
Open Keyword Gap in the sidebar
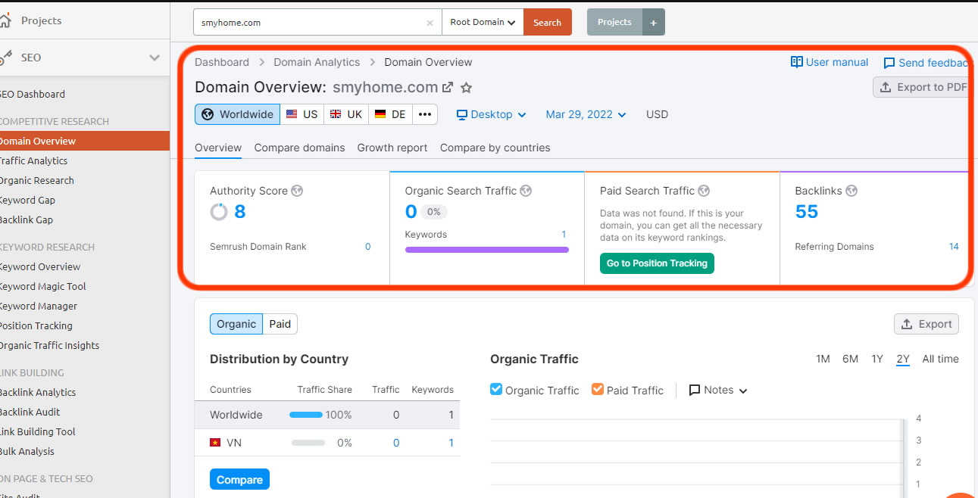(x=27, y=200)
